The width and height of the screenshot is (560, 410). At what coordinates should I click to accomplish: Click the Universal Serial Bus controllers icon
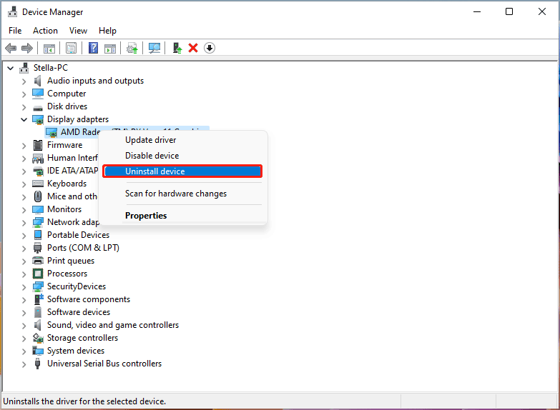coord(37,364)
